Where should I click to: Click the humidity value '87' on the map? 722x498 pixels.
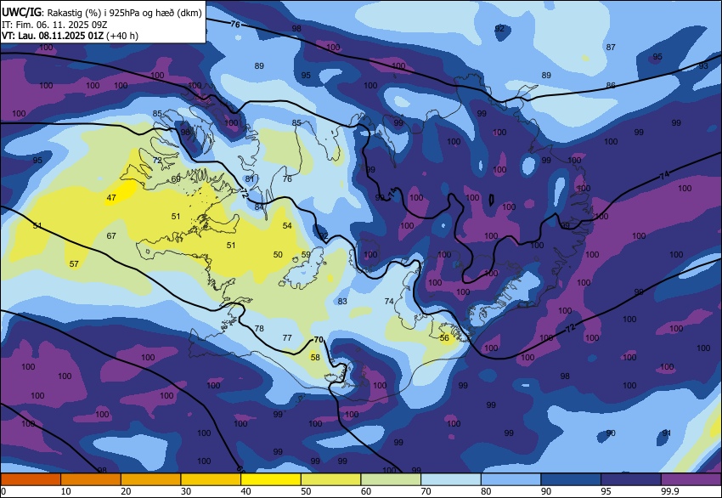coord(611,47)
